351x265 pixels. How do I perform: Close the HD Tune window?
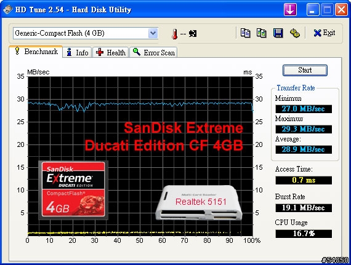coord(341,10)
